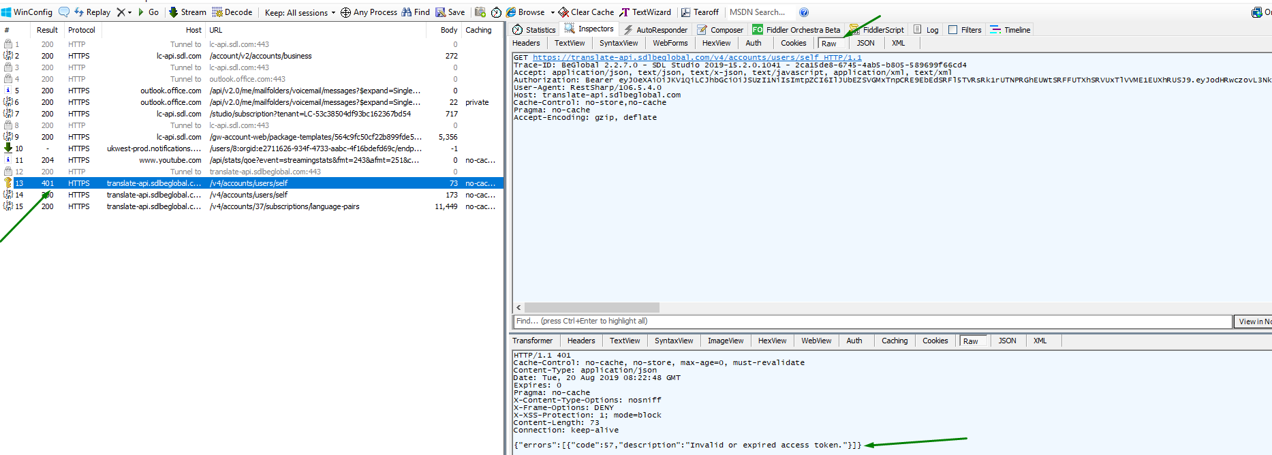Screen dimensions: 1272x455
Task: Click the request pane scroll-left arrow
Action: pos(518,307)
